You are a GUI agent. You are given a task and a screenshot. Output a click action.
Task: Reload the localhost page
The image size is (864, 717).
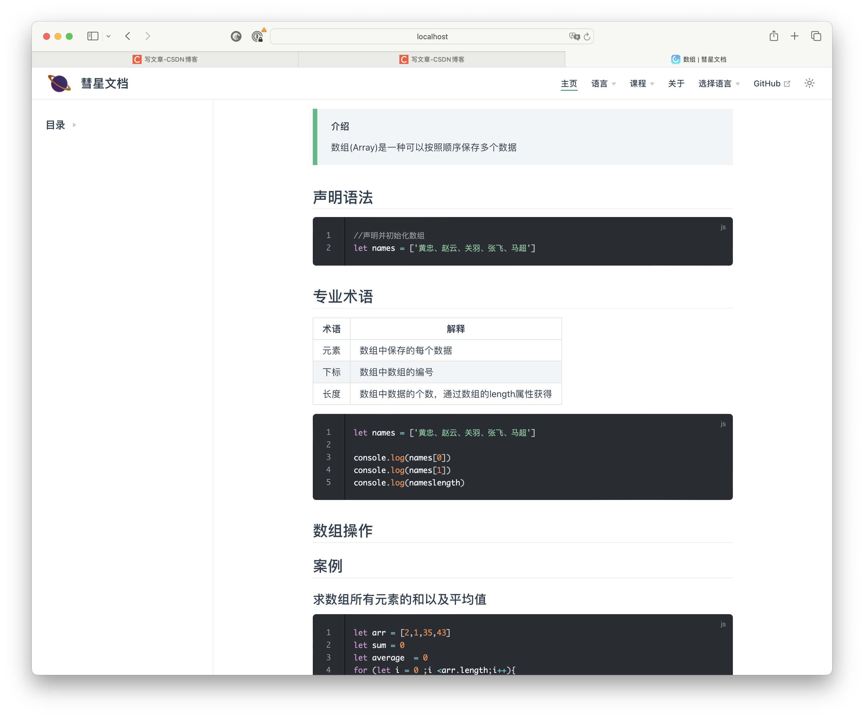tap(587, 37)
